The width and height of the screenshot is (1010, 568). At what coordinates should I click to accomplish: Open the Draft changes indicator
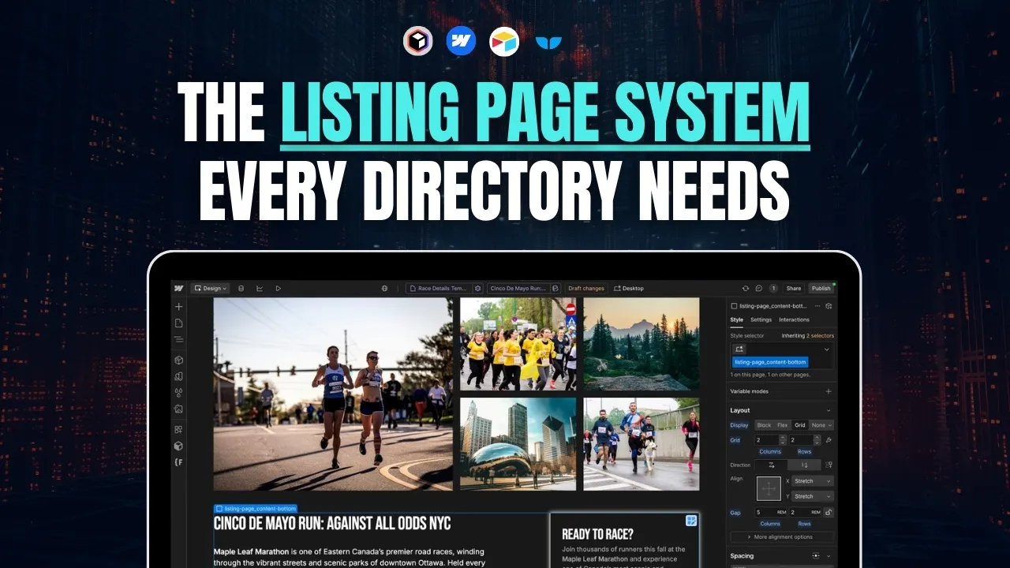586,288
